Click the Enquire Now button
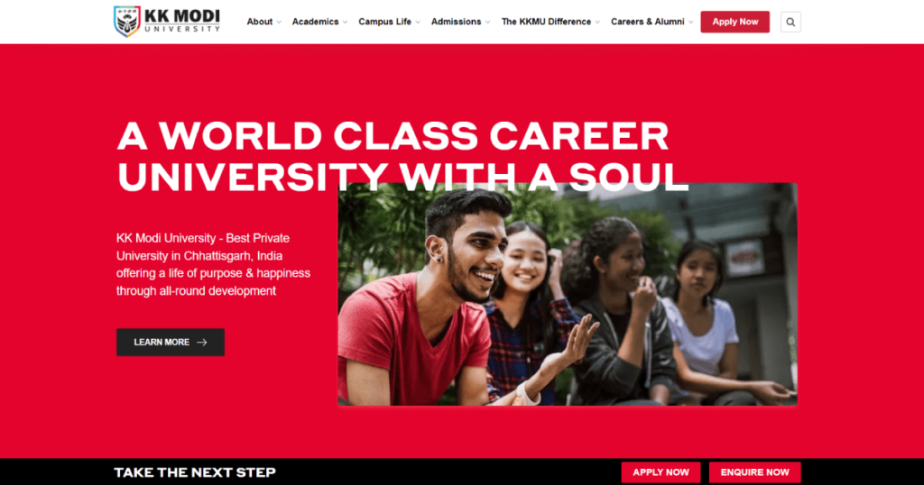Viewport: 924px width, 485px height. pyautogui.click(x=755, y=472)
